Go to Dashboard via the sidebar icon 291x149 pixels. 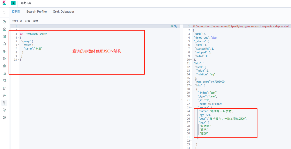point(4,36)
